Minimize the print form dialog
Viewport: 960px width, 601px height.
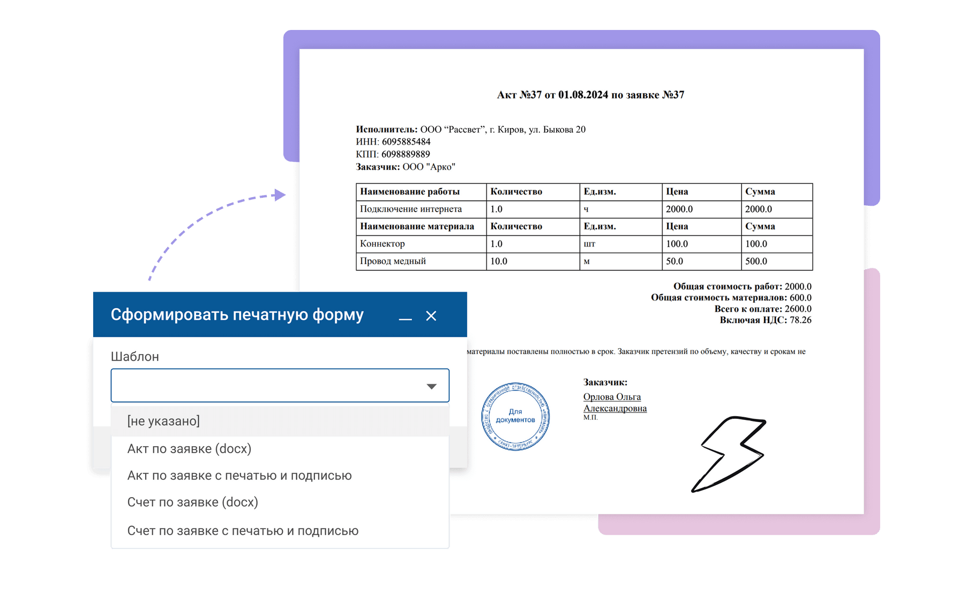[405, 317]
